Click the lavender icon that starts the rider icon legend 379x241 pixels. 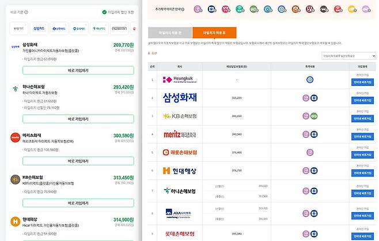198,9
